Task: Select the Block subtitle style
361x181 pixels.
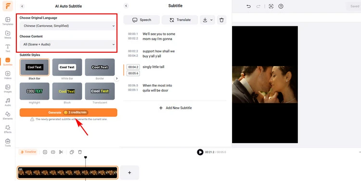Action: click(67, 91)
